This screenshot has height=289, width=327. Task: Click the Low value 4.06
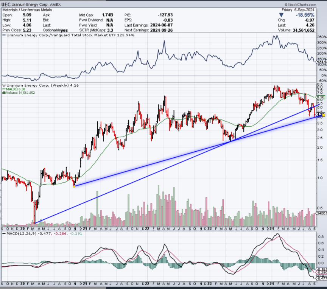[27, 25]
